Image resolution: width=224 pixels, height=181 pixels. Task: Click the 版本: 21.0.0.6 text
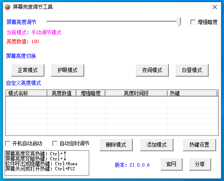[x=132, y=165]
